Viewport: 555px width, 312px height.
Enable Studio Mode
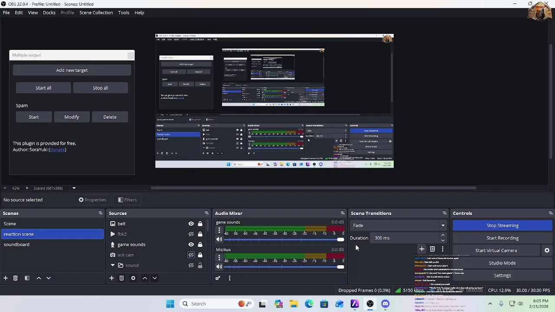[503, 263]
